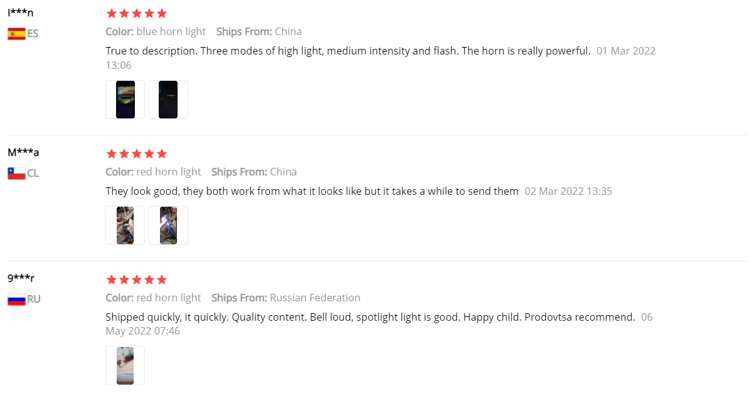Screen dimensions: 756x394
Task: Click reviewer name 9***r
Action: [x=21, y=278]
